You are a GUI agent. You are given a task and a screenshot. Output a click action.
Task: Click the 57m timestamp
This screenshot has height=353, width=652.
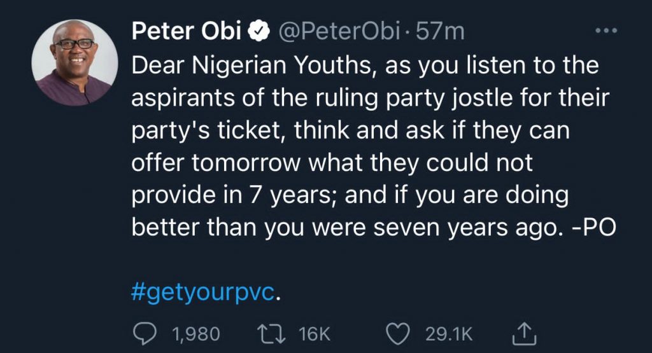(440, 31)
